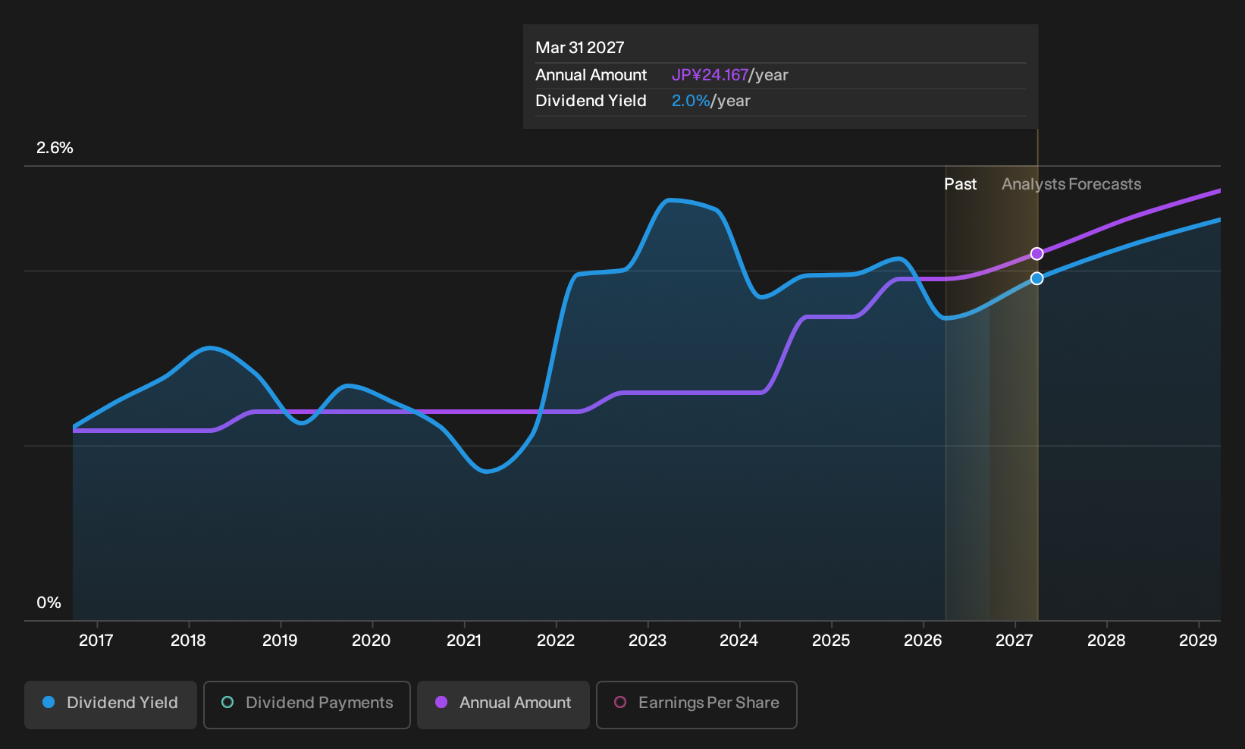Click the pink Earnings Per Share circle
Screen dimensions: 1245x749
coord(620,702)
